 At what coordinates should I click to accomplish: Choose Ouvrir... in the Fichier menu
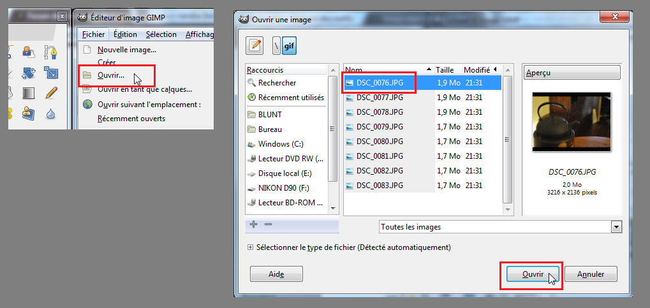(111, 75)
